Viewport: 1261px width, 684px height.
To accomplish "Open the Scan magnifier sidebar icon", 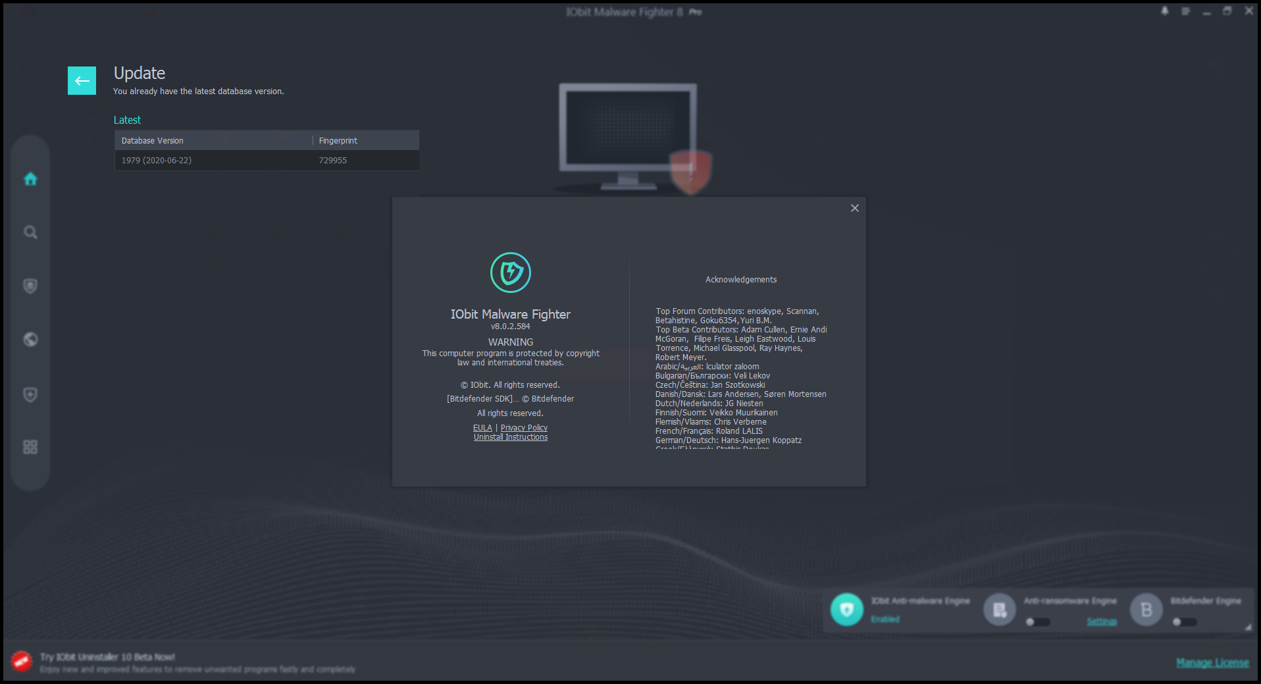I will coord(30,232).
